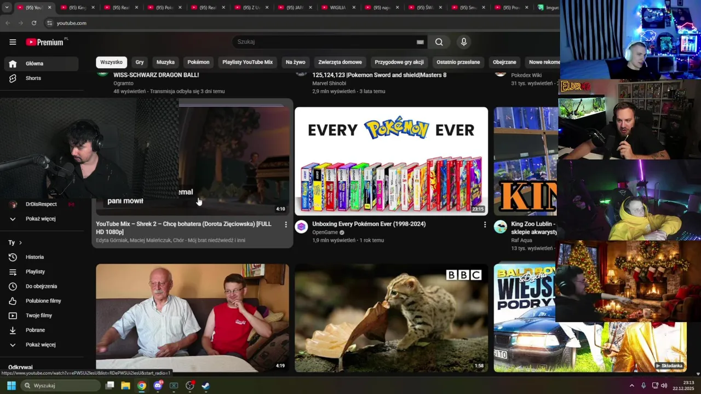This screenshot has height=394, width=701.
Task: Select the Muzyka filter chip
Action: click(x=165, y=62)
